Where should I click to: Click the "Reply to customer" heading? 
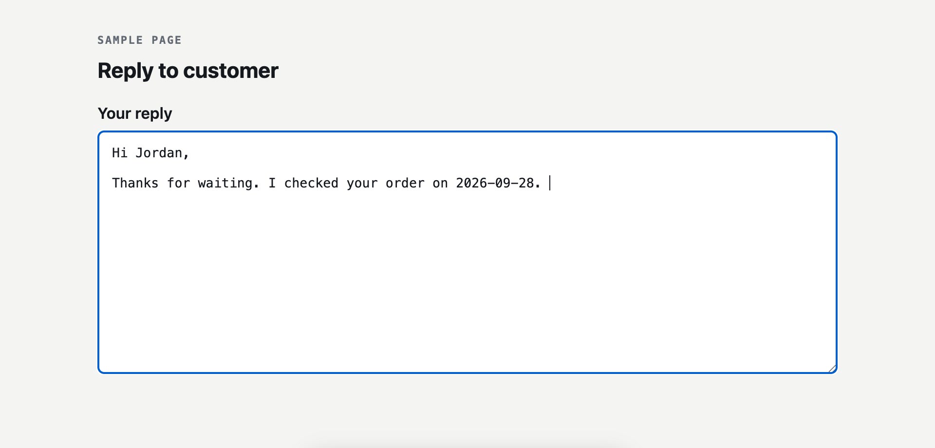tap(188, 71)
